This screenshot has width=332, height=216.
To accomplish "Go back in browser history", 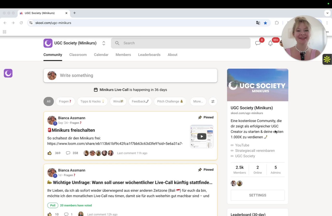I will click(x=5, y=23).
